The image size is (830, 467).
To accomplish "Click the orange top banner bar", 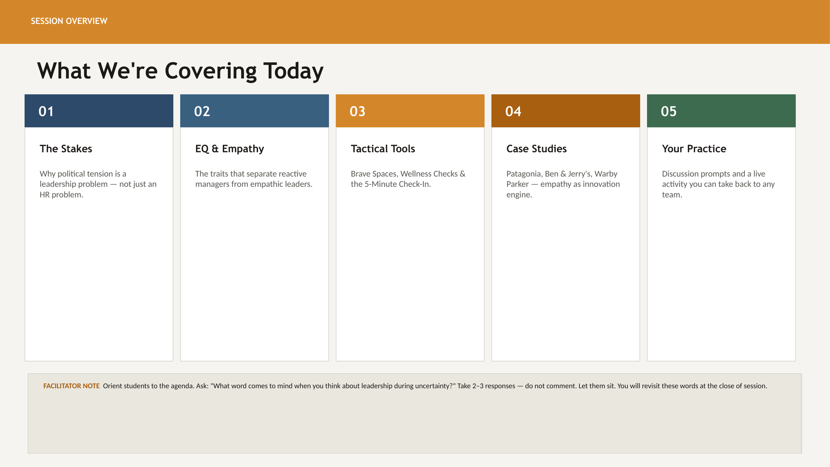I will [x=465, y=22].
